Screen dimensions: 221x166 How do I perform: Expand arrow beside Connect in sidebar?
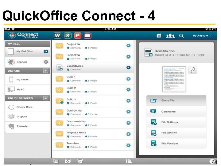coord(46,62)
